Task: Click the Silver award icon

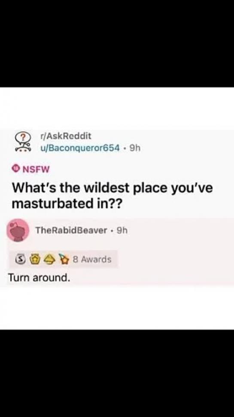Action: coord(20,259)
